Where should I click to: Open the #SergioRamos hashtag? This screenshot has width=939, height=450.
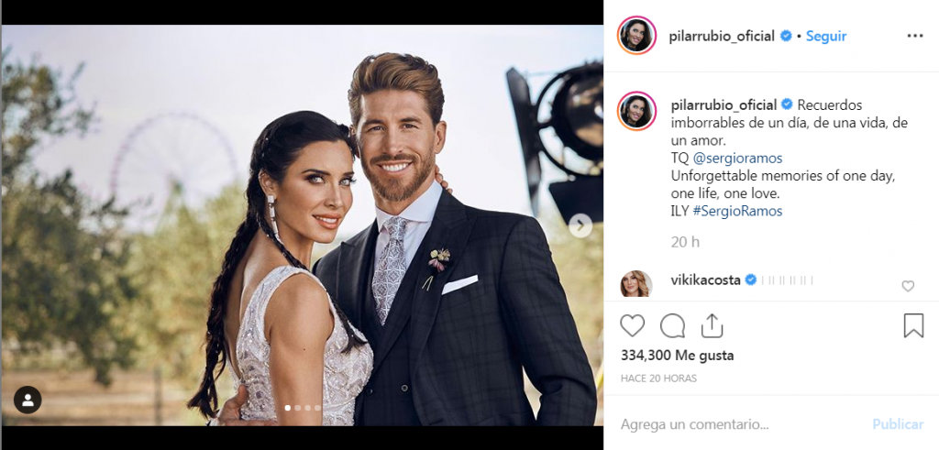(x=738, y=211)
